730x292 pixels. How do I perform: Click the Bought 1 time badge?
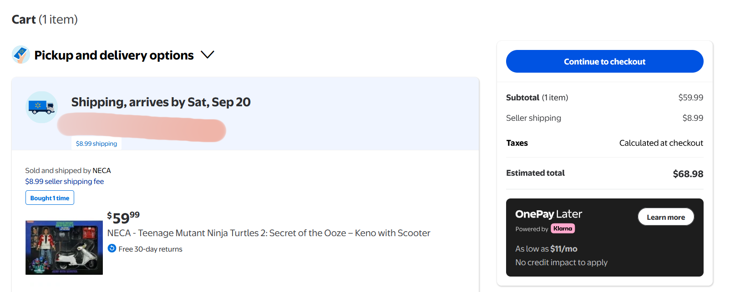click(x=50, y=198)
